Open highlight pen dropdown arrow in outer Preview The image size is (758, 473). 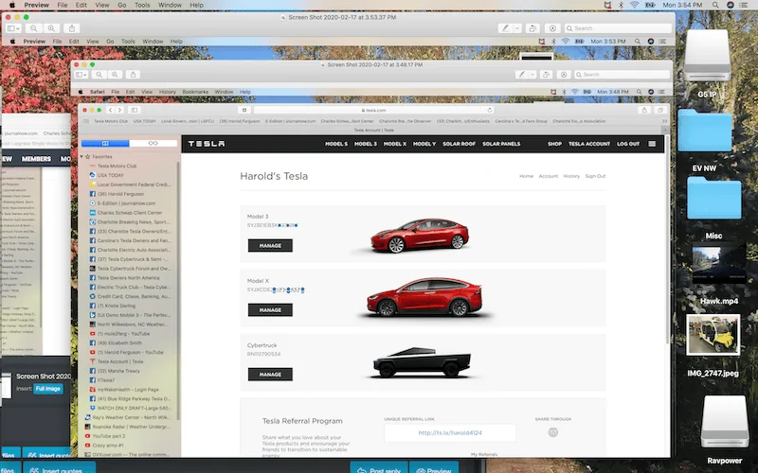pyautogui.click(x=517, y=28)
